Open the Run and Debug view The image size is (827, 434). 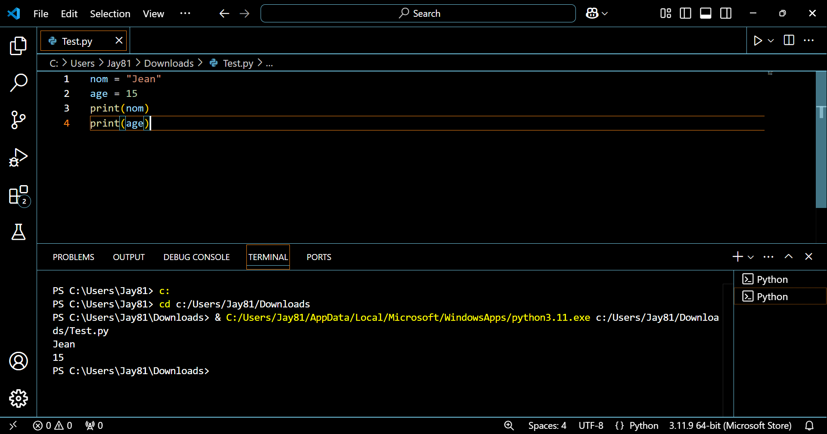pyautogui.click(x=18, y=158)
